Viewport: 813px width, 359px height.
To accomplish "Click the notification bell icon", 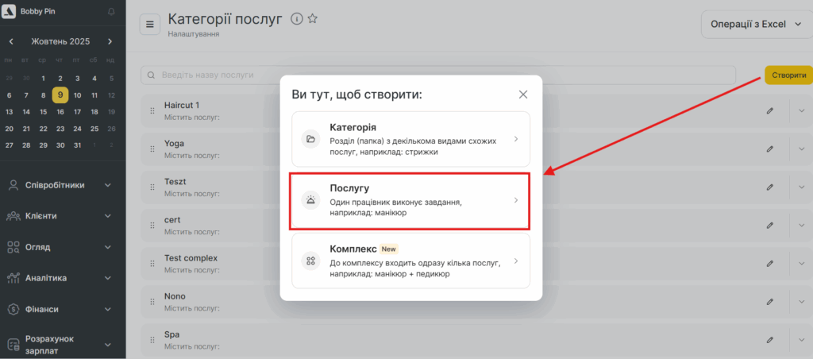I will click(x=110, y=11).
